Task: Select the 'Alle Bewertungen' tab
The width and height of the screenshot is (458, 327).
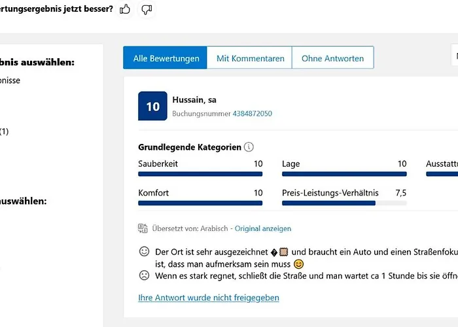Action: tap(166, 58)
